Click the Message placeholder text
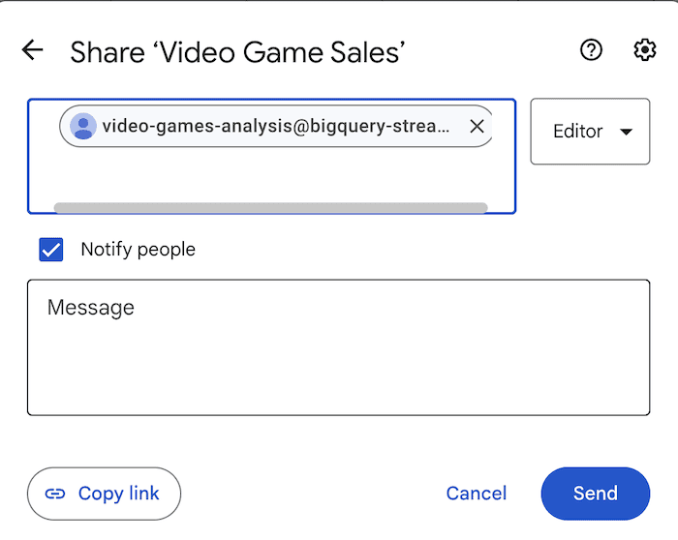Viewport: 678px width, 540px height. point(91,308)
